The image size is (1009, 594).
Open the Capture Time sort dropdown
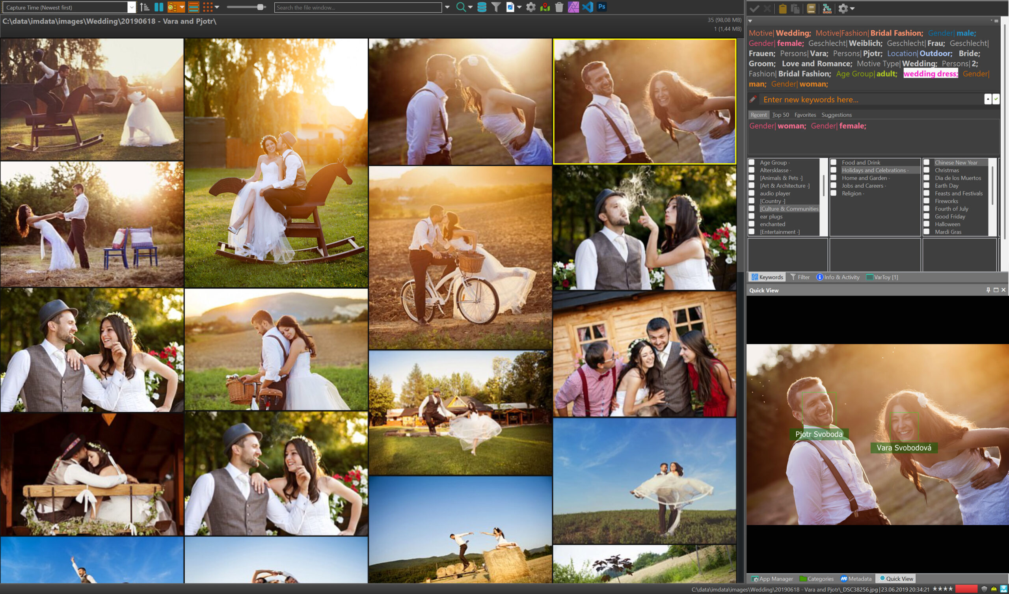click(131, 7)
